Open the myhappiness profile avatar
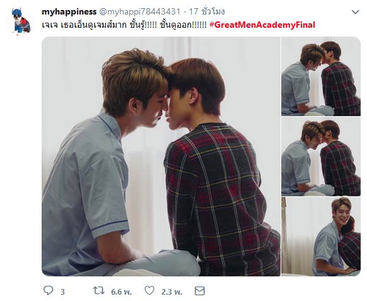Viewport: 367px width, 301px height. [x=21, y=21]
